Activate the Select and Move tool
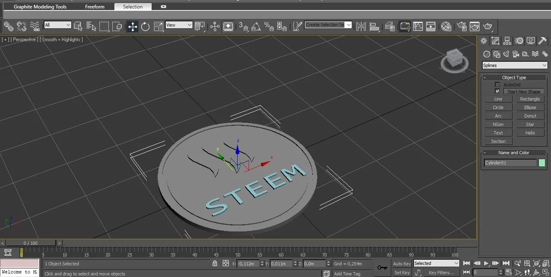Image resolution: width=551 pixels, height=277 pixels. tap(133, 27)
